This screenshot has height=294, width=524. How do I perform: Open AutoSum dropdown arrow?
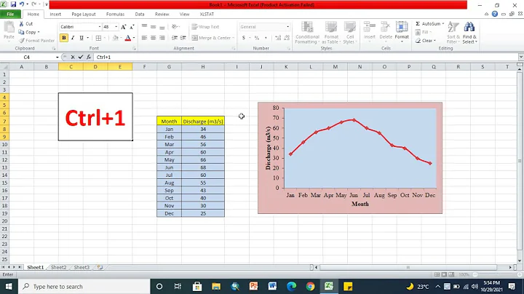[443, 24]
